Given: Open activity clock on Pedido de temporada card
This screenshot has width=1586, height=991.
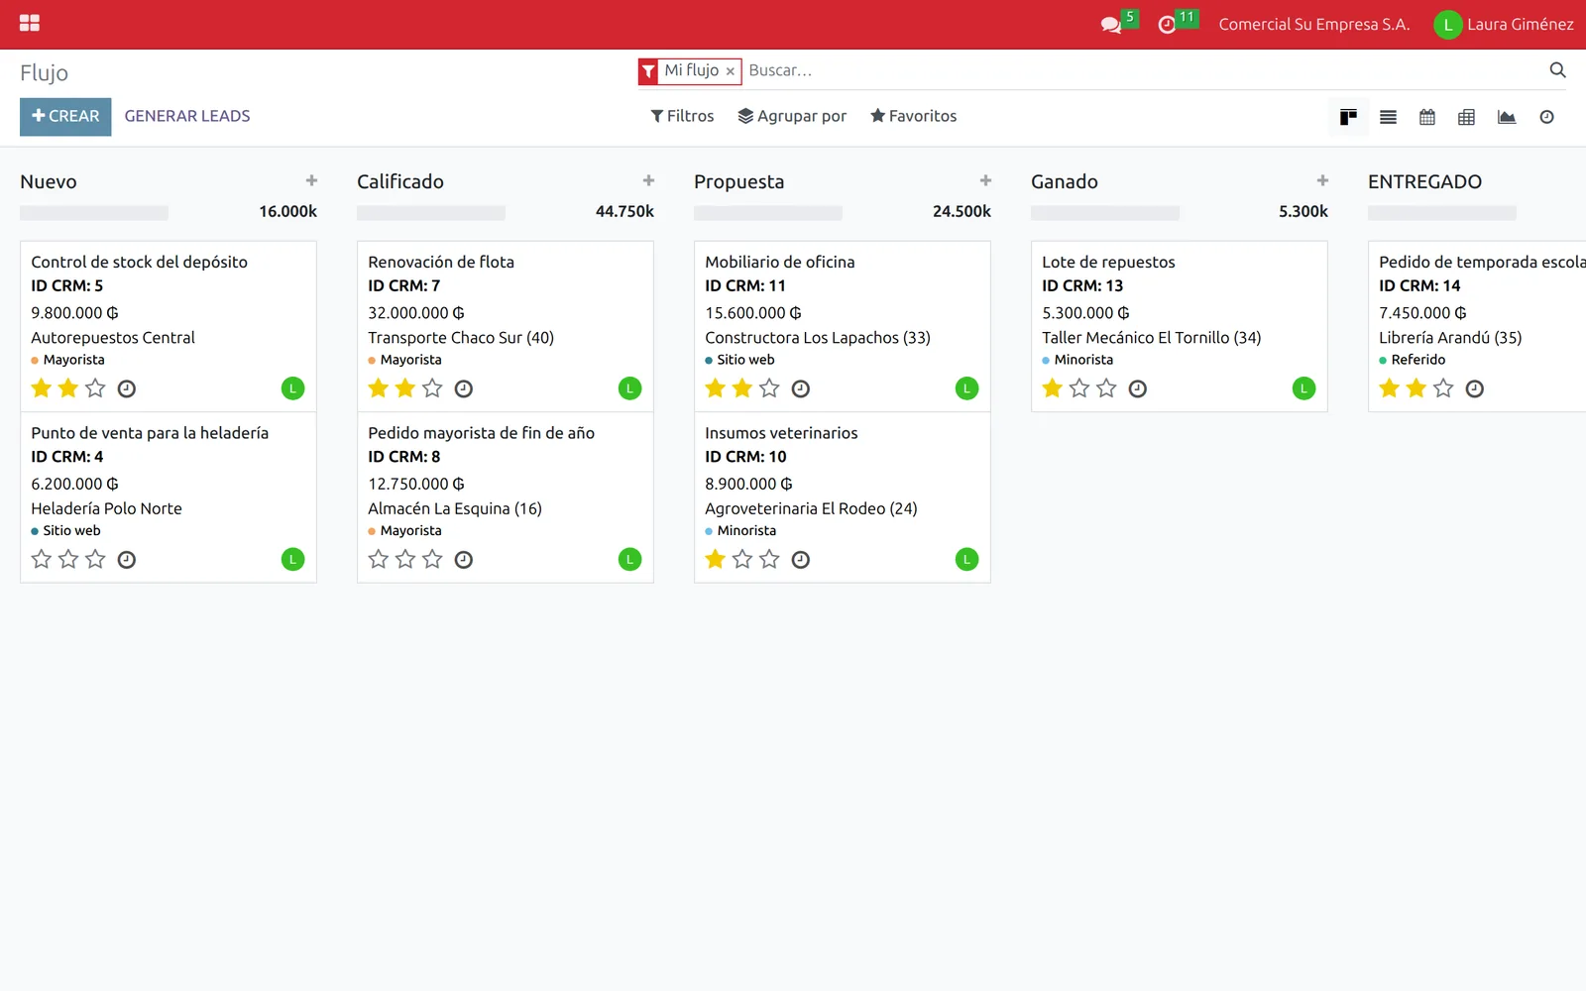Looking at the screenshot, I should [1474, 388].
